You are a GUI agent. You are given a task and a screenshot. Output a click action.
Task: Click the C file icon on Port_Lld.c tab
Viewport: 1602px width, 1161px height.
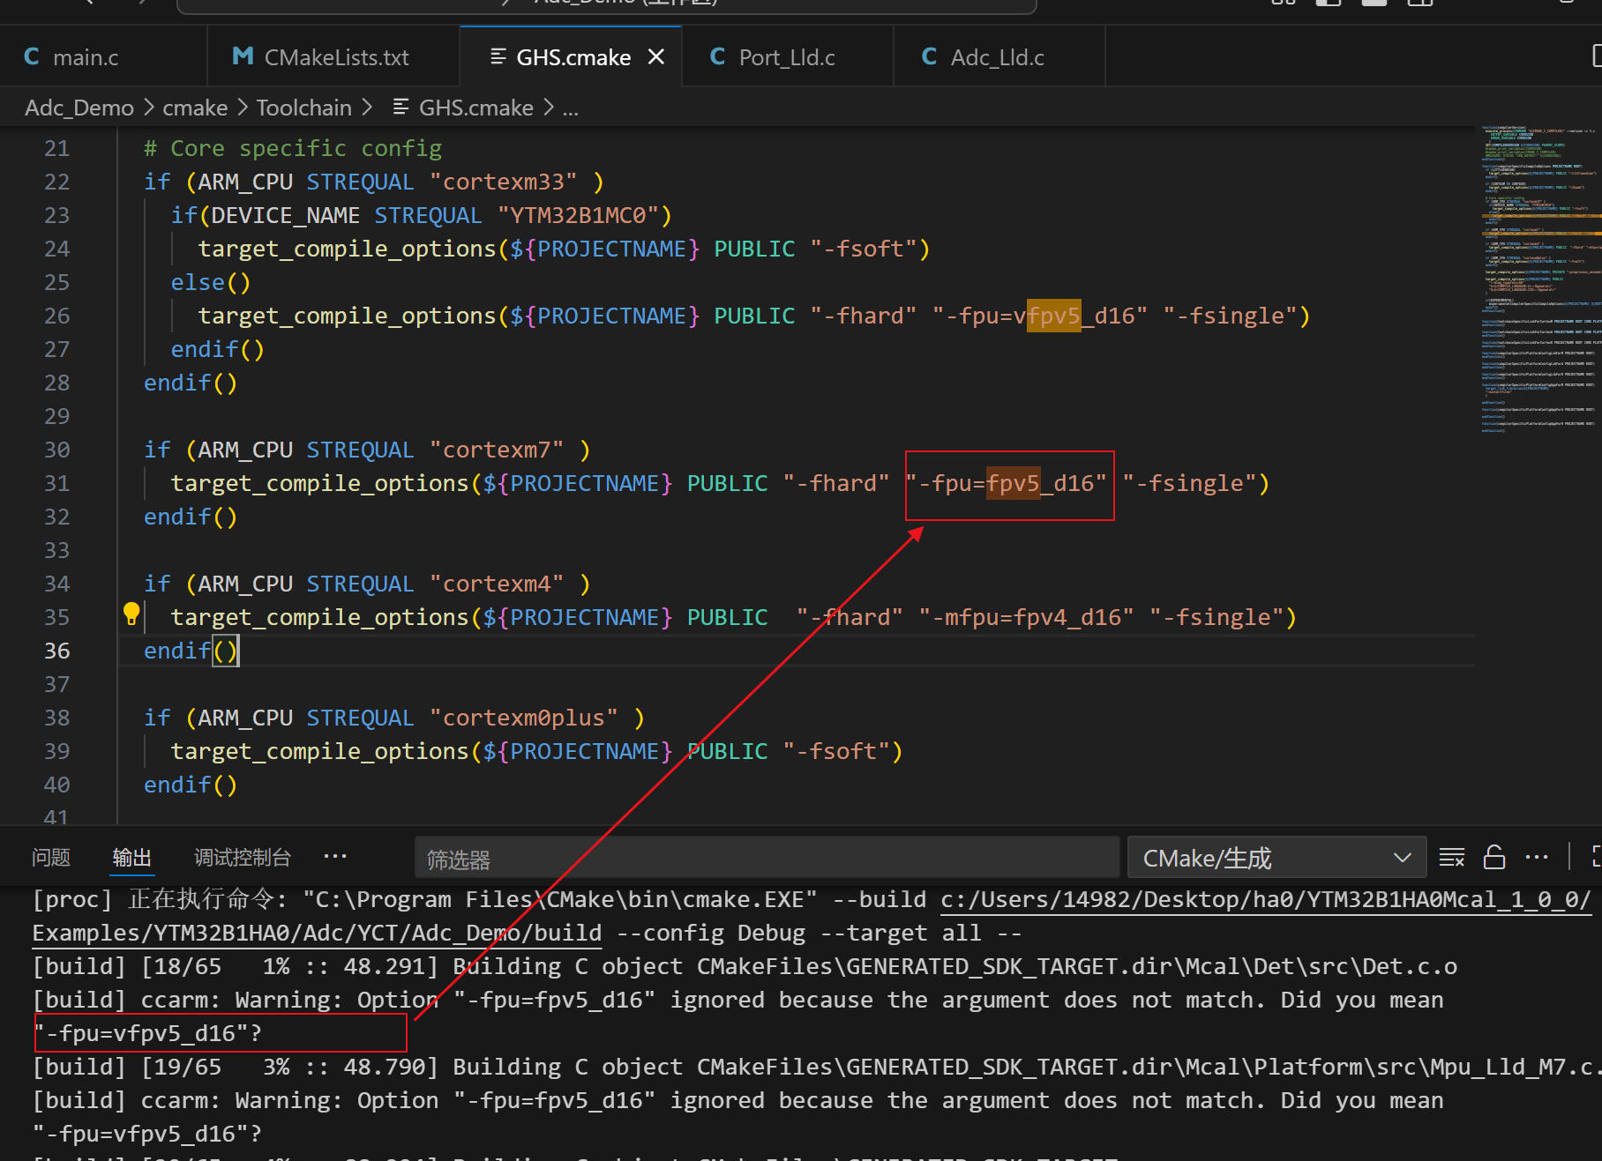pyautogui.click(x=718, y=57)
